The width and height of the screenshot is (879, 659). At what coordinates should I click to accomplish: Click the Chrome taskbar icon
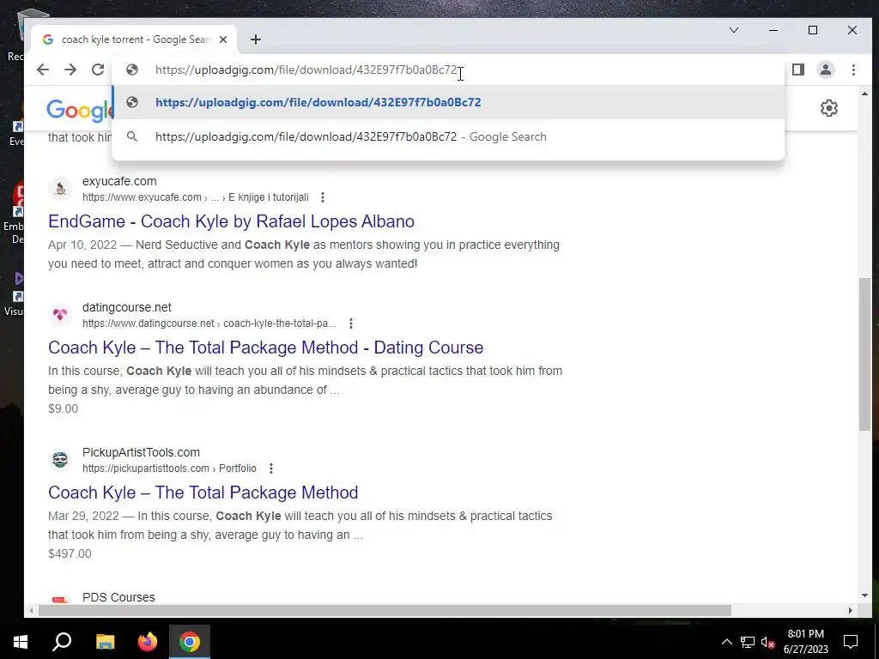click(190, 642)
